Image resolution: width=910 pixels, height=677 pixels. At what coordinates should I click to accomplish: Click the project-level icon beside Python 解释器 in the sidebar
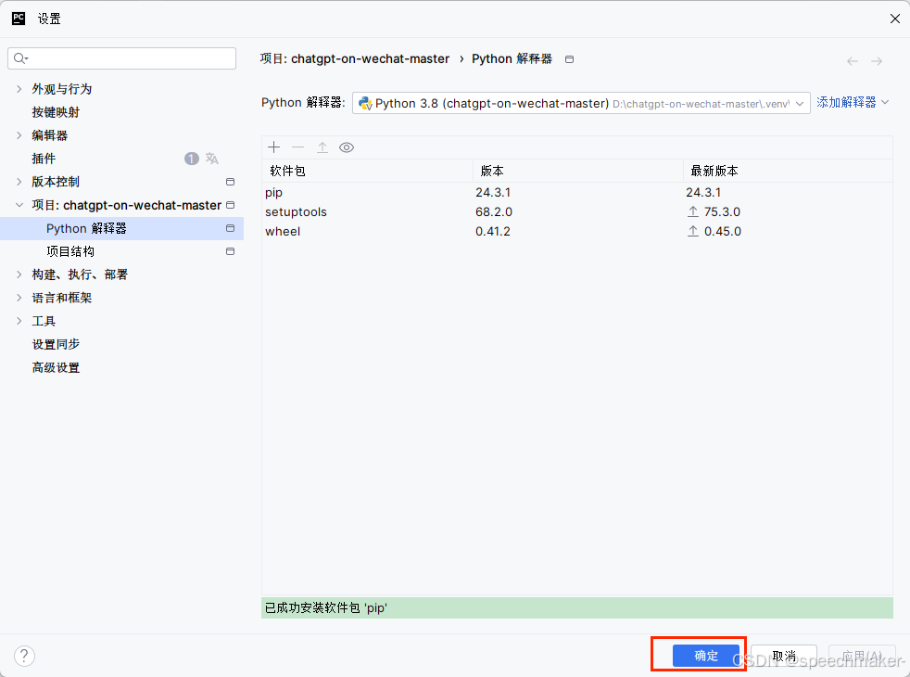pyautogui.click(x=231, y=228)
